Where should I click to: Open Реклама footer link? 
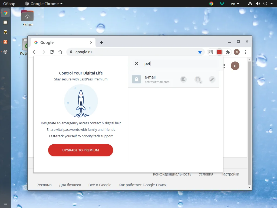click(x=44, y=185)
